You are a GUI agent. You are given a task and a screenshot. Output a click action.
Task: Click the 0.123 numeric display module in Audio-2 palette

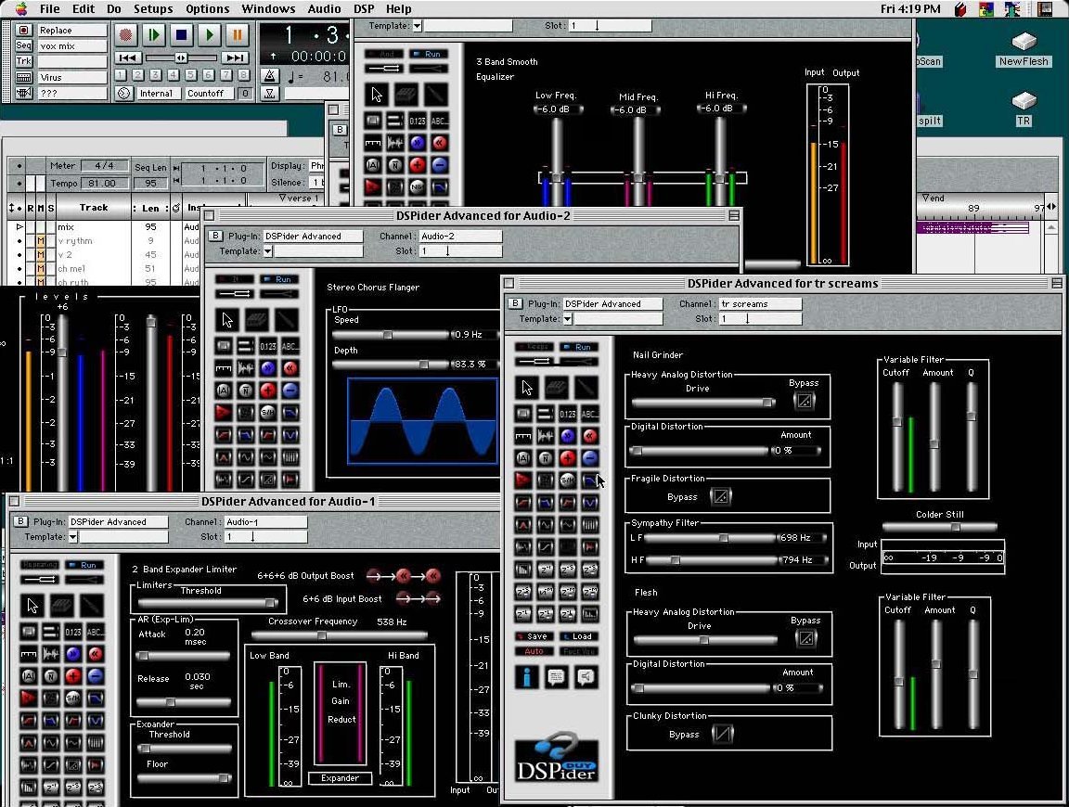pyautogui.click(x=268, y=346)
